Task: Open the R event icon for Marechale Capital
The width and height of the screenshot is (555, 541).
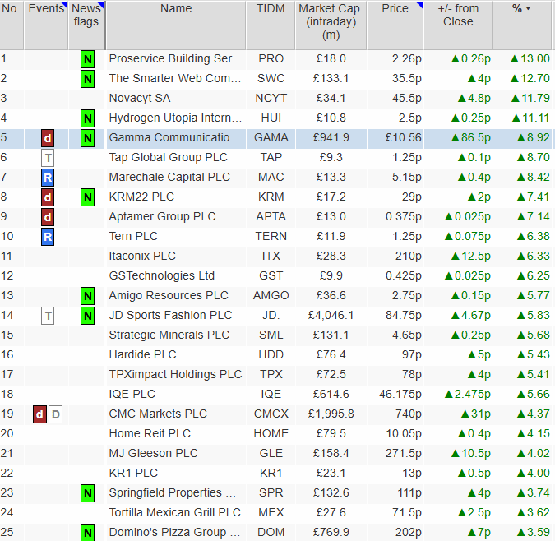Action: 48,178
